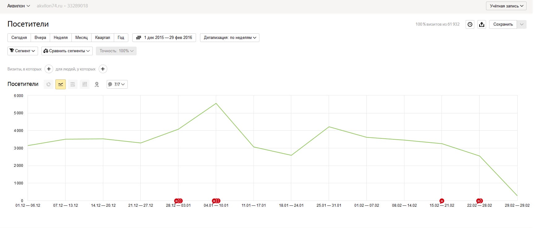Click the 25.01 — 31.01 axis label

tap(329, 205)
